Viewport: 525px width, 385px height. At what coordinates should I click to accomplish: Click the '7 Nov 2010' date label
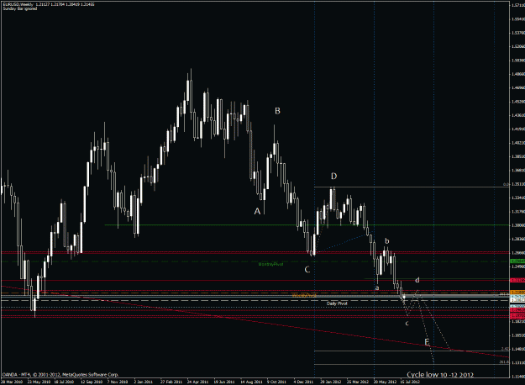pos(118,382)
